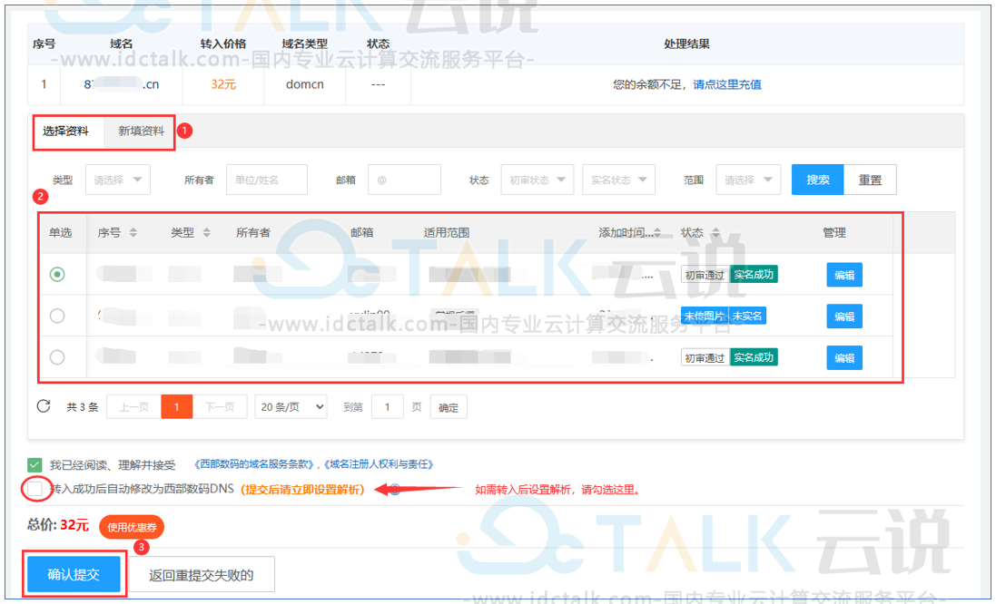Click 编辑 in the 未传图片 row
Screen dimensions: 996x604
click(x=844, y=316)
